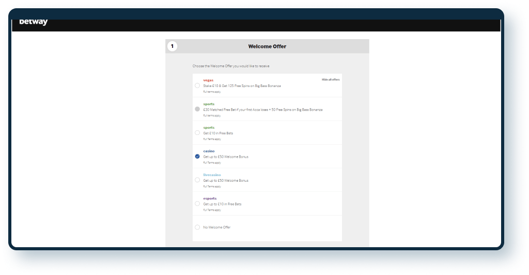529x275 pixels.
Task: Select the vegas 125 Free Spins offer
Action: pyautogui.click(x=197, y=85)
